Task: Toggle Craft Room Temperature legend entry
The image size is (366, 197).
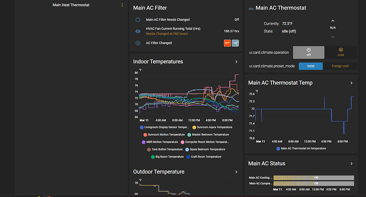Action: (204, 157)
